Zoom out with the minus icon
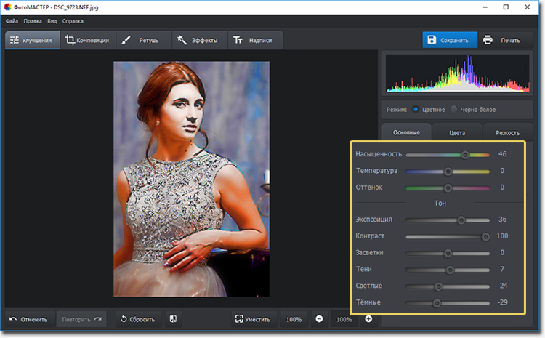 pos(319,319)
